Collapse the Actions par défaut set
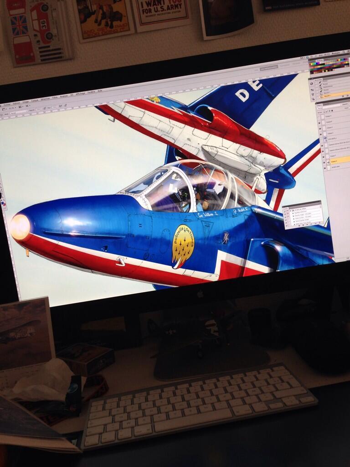The width and height of the screenshot is (350, 467). 290,211
